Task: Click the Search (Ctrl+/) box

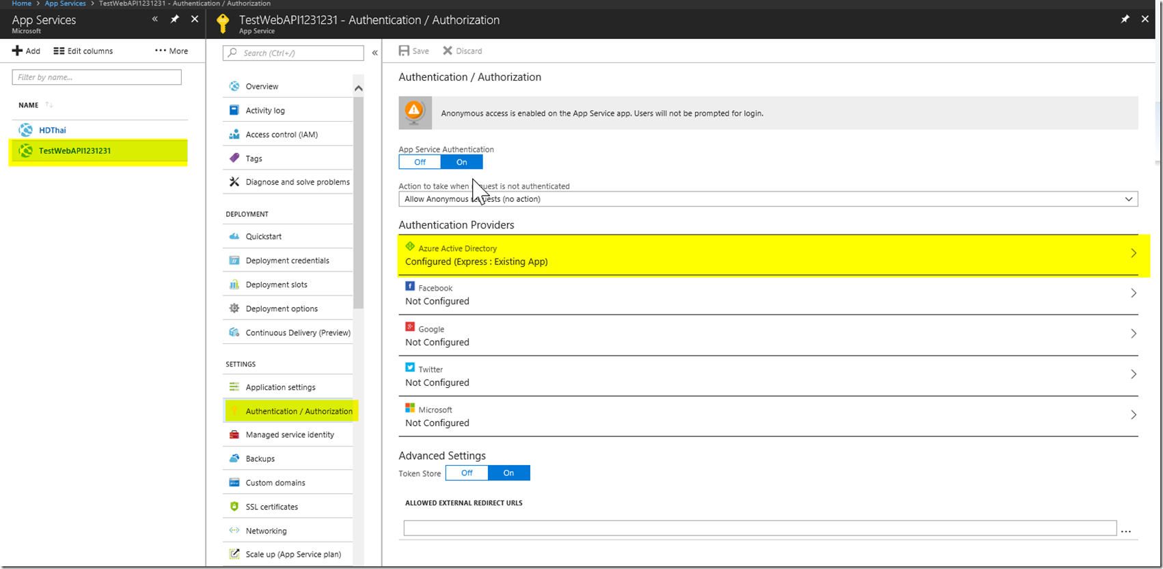Action: (293, 53)
